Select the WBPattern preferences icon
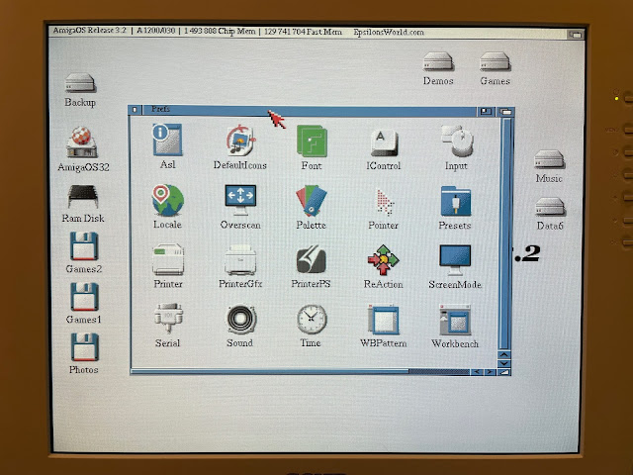The width and height of the screenshot is (633, 475). coord(384,320)
